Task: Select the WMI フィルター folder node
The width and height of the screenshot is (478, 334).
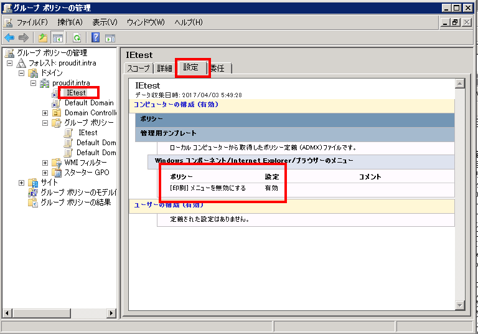Action: coord(81,163)
